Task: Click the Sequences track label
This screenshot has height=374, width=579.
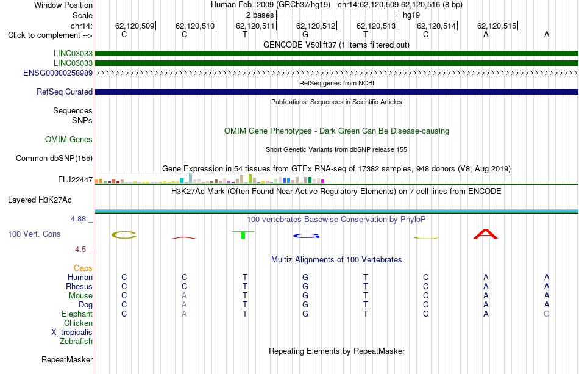Action: pos(73,111)
